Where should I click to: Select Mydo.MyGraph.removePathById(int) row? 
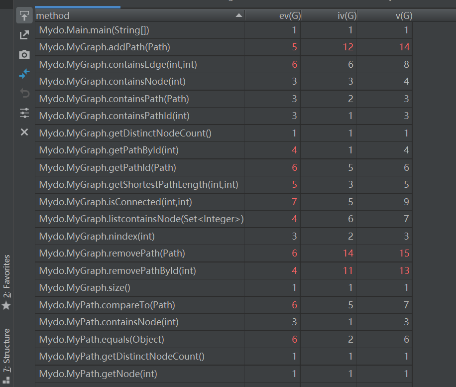(x=224, y=270)
